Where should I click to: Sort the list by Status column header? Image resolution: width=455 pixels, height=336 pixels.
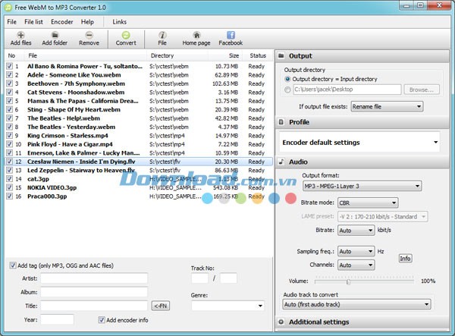[x=258, y=55]
